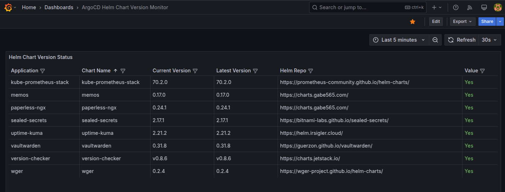Filter the Chart Name column
The height and width of the screenshot is (192, 505).
tap(123, 71)
